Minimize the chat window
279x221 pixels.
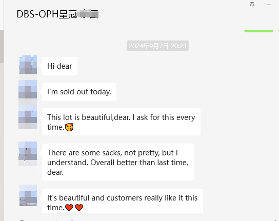point(269,5)
